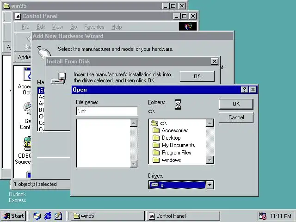Click the File name input field

click(107, 111)
